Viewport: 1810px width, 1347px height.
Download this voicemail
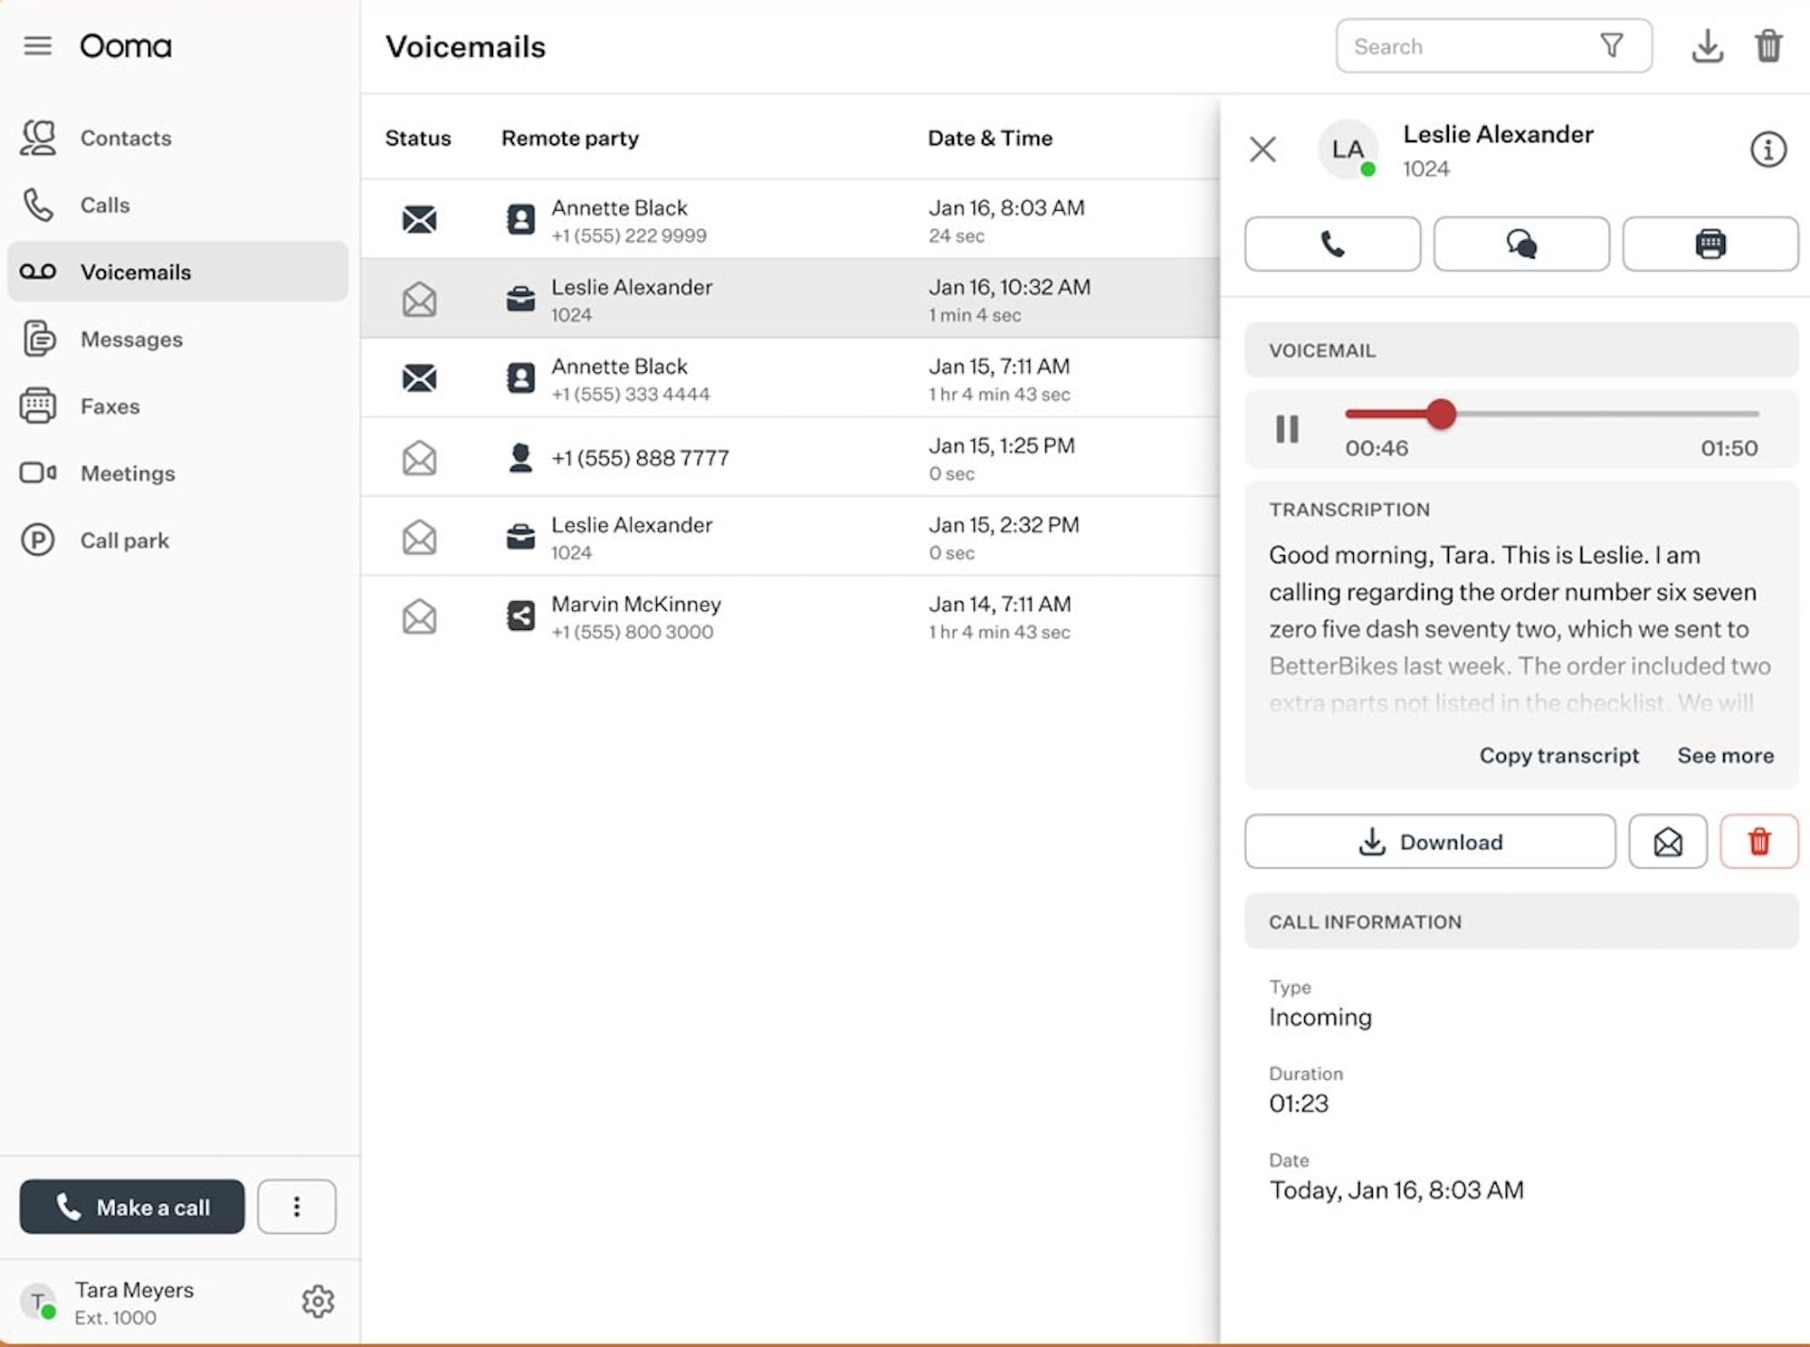(x=1430, y=842)
